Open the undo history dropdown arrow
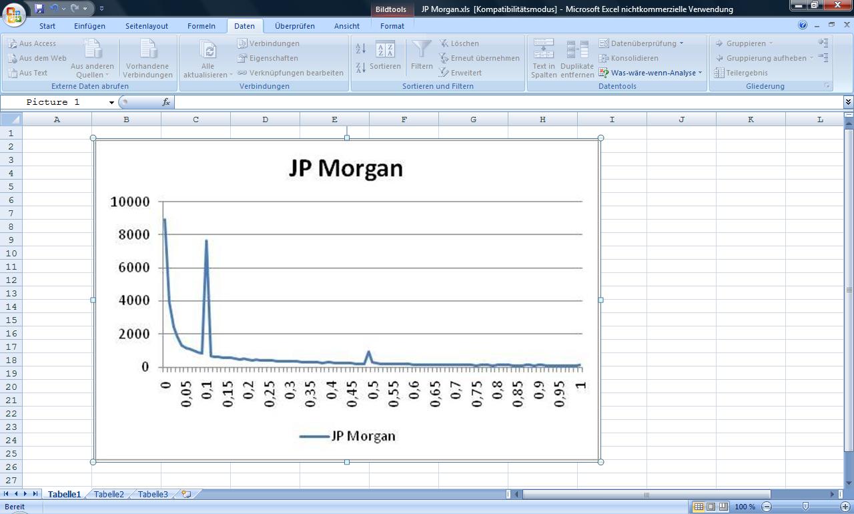 click(x=63, y=9)
